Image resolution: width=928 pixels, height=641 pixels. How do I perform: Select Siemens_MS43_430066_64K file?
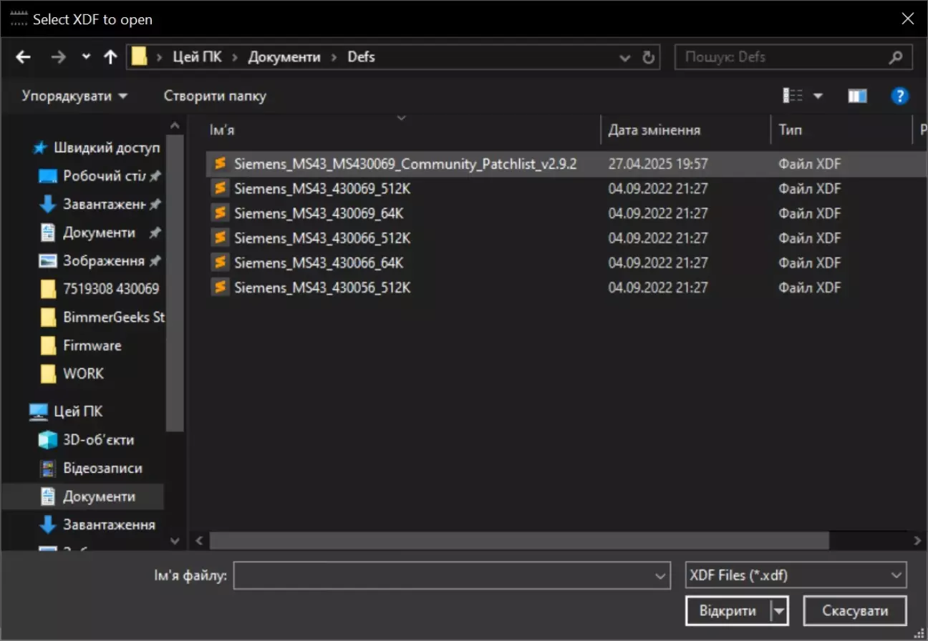(319, 263)
